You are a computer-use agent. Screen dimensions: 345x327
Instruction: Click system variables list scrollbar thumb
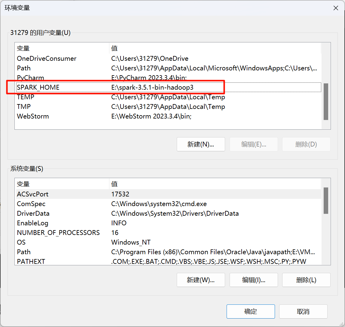pyautogui.click(x=326, y=200)
